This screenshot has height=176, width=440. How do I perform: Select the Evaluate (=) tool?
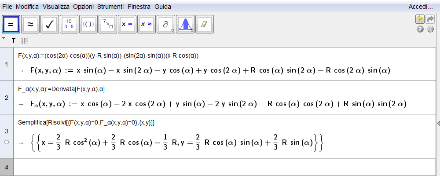[x=11, y=25]
